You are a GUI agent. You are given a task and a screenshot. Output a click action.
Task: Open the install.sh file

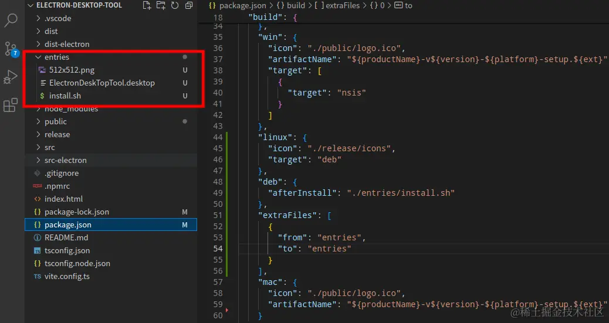pyautogui.click(x=111, y=96)
